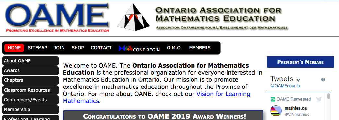Open the SITEMAP menu item

point(37,48)
